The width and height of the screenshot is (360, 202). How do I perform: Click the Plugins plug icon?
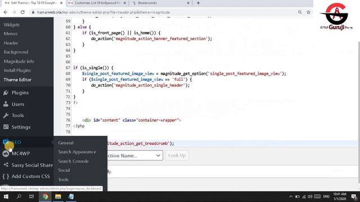[6, 93]
